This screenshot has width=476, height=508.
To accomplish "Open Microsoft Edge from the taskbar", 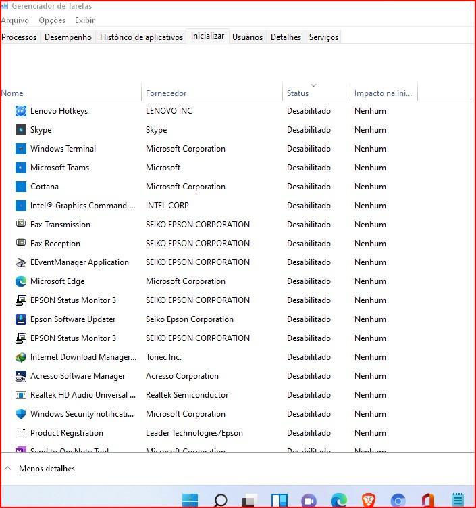I will [339, 501].
